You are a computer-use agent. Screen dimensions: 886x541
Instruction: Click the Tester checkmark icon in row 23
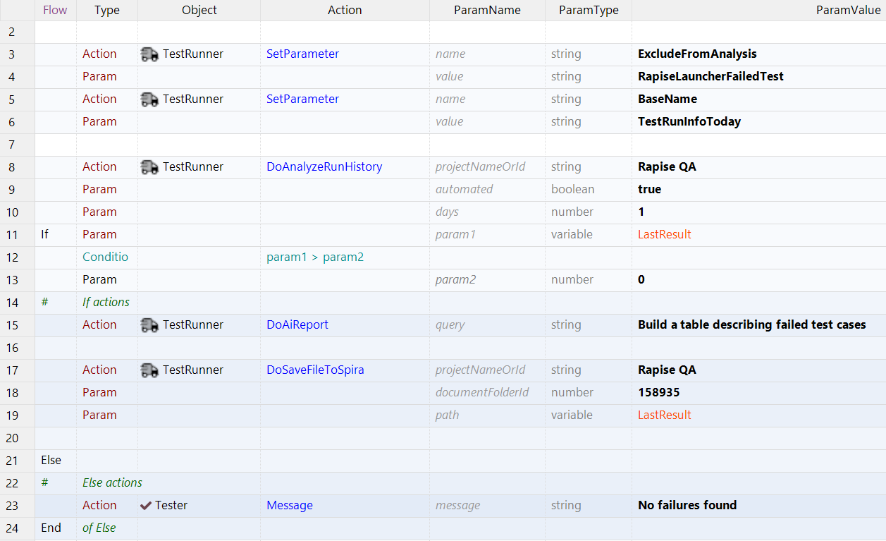pos(146,506)
